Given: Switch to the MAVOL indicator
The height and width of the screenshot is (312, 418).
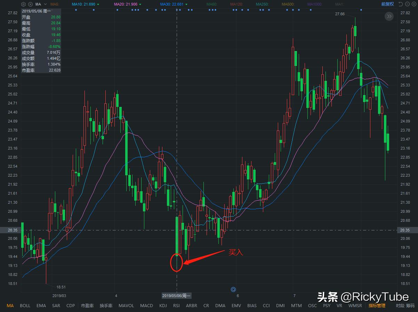Looking at the screenshot, I should coord(126,306).
